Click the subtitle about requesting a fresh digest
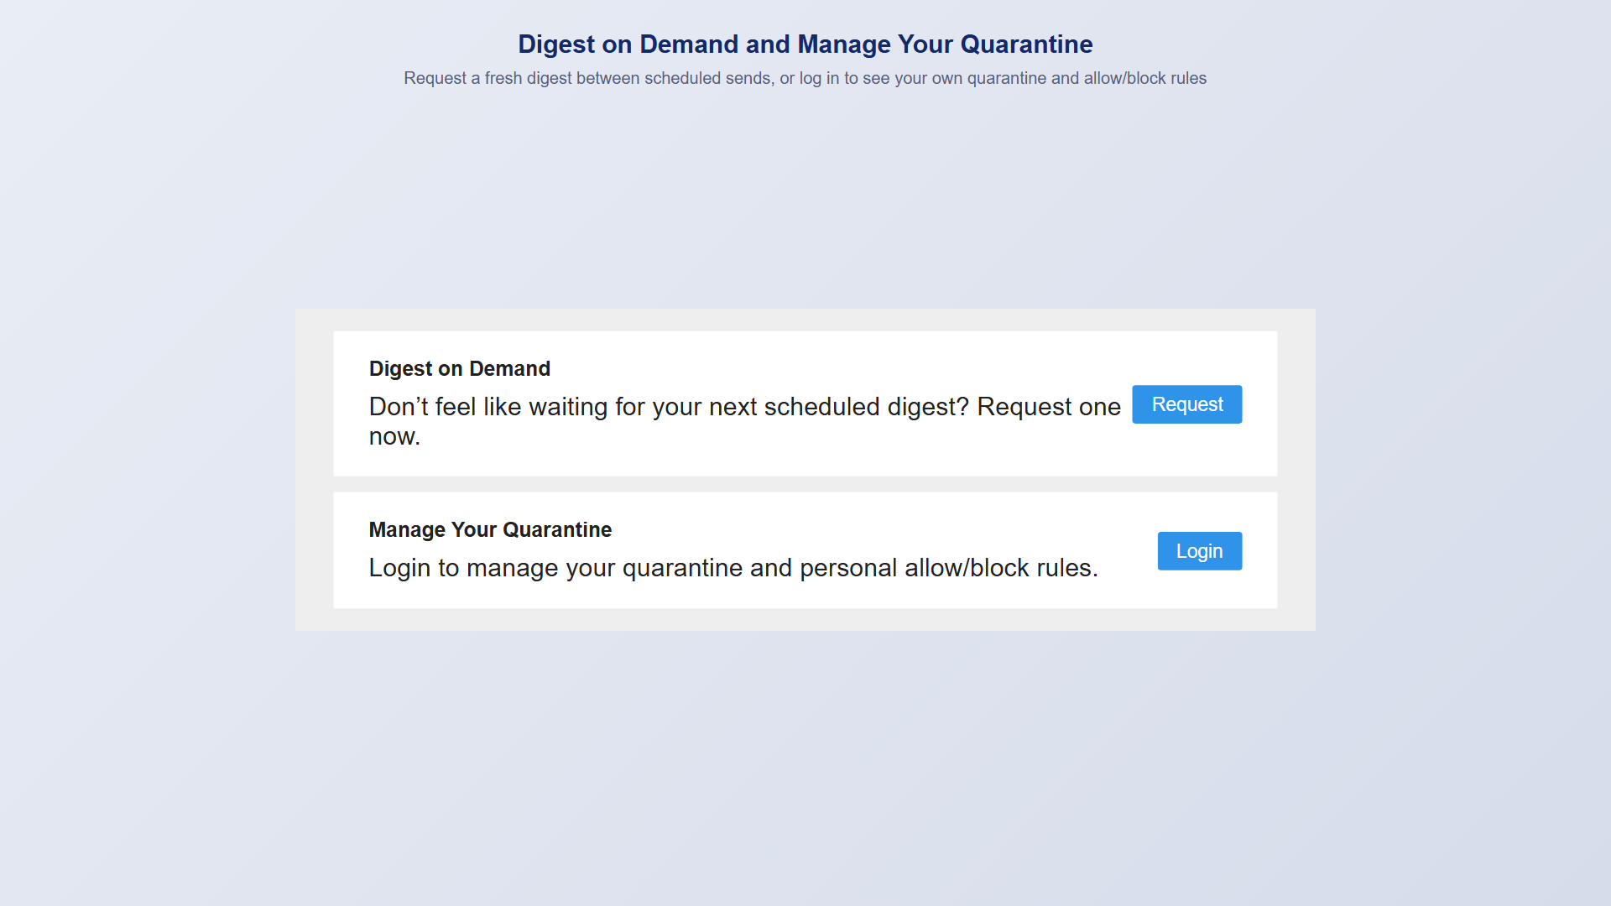1611x906 pixels. pyautogui.click(x=805, y=78)
